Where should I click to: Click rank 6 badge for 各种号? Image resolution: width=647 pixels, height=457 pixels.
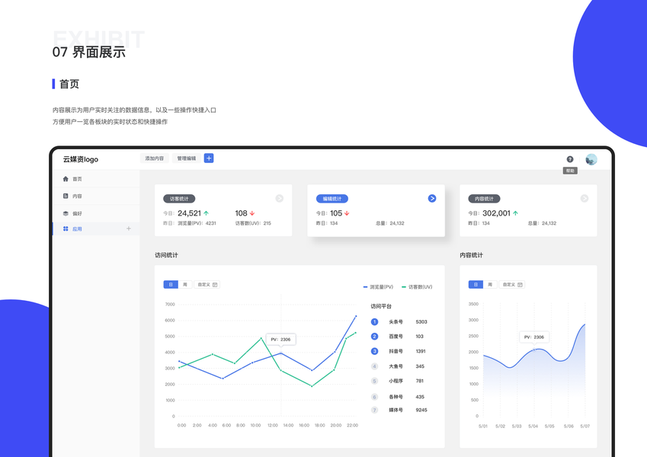pyautogui.click(x=375, y=397)
